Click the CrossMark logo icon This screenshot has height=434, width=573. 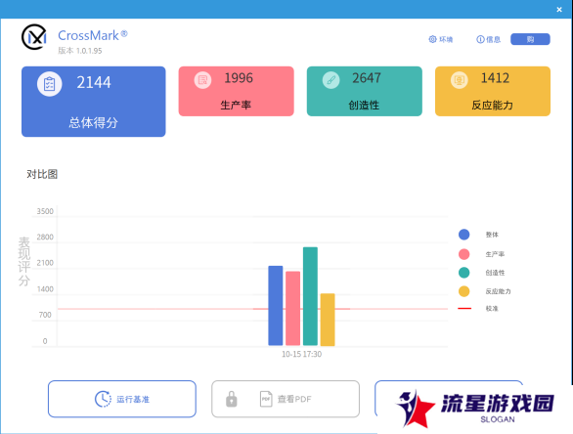(x=34, y=37)
